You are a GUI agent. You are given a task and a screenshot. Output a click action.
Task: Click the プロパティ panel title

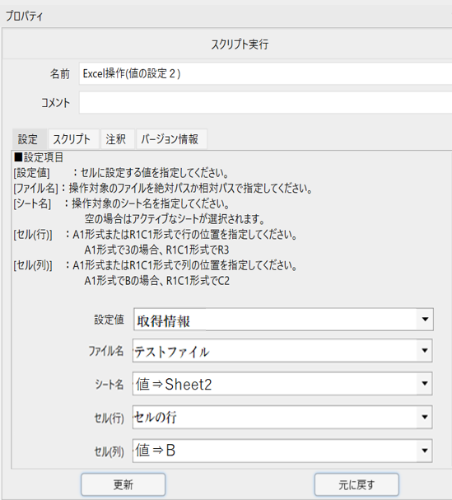click(x=24, y=16)
